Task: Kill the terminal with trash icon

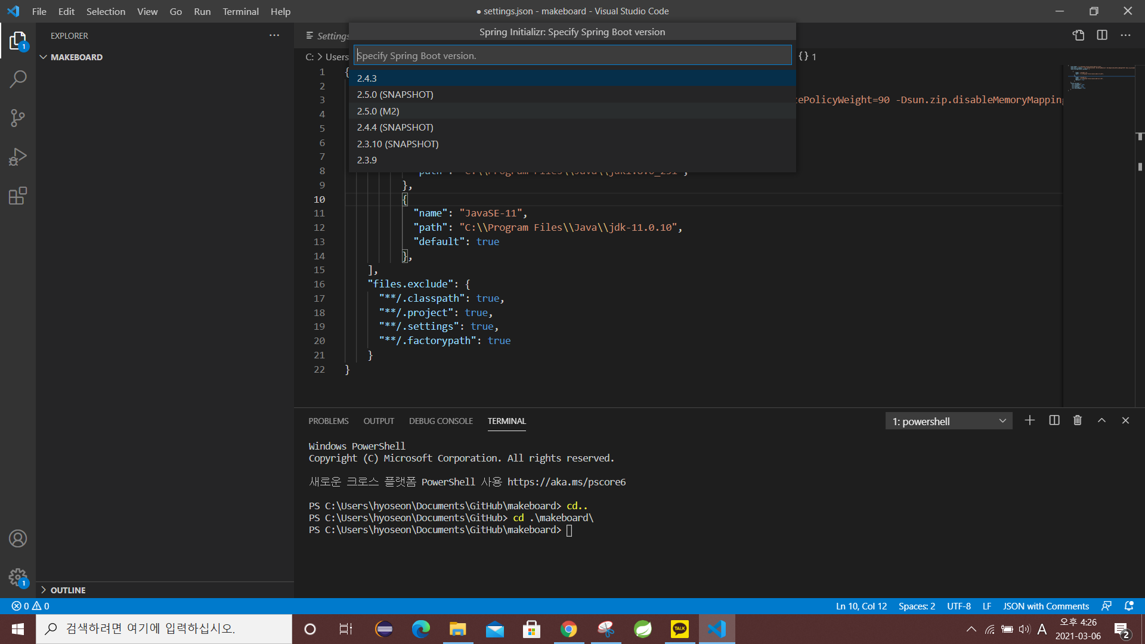Action: (1078, 420)
